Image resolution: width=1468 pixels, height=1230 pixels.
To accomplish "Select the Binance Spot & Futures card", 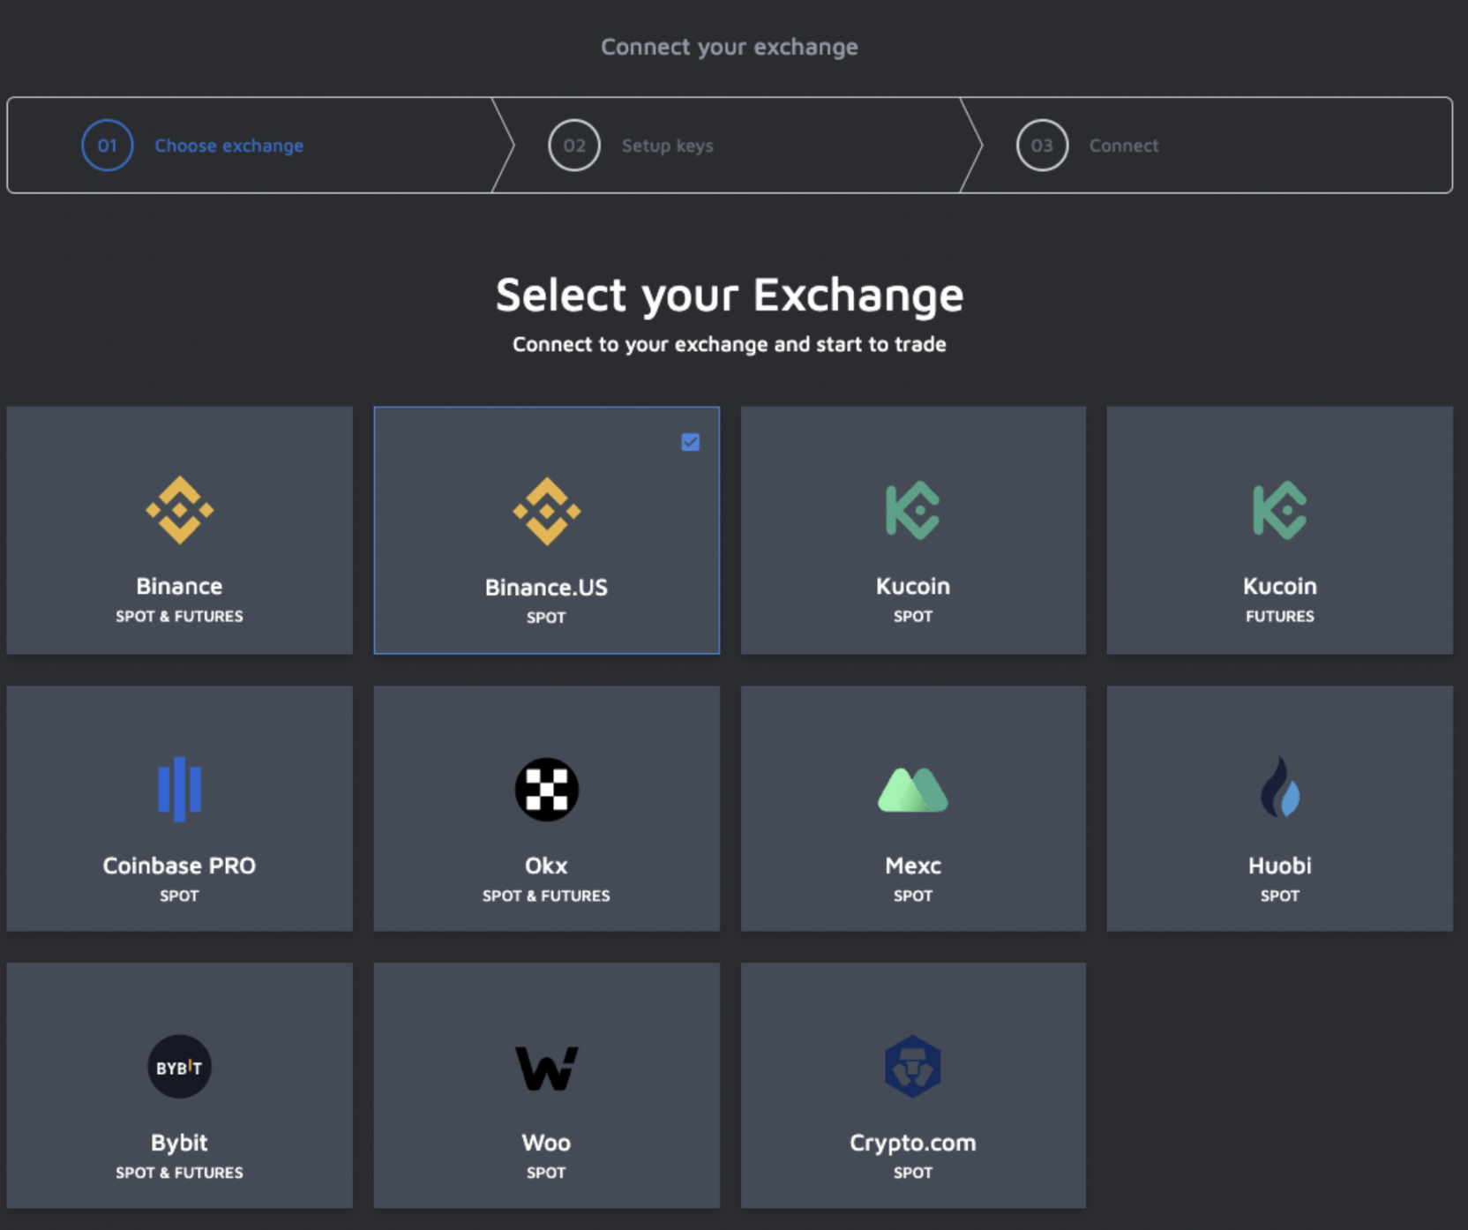I will pyautogui.click(x=179, y=529).
